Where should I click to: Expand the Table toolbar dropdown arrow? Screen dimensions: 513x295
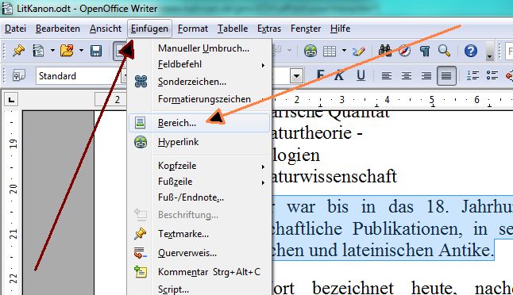click(x=344, y=51)
